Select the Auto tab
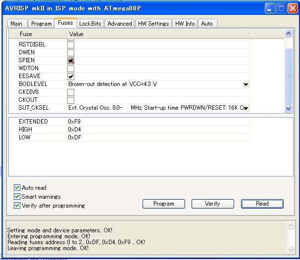300x260 pixels. pos(207,24)
